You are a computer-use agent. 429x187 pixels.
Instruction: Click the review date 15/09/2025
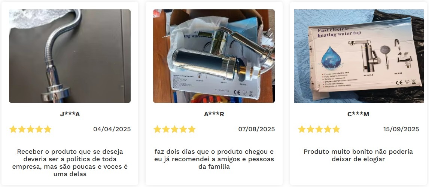pyautogui.click(x=401, y=129)
